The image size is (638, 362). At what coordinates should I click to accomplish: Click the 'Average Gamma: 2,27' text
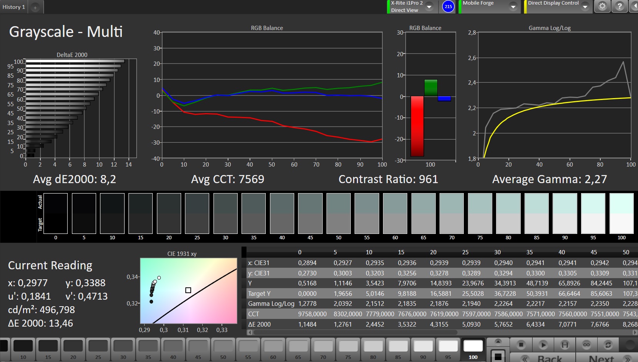point(550,179)
